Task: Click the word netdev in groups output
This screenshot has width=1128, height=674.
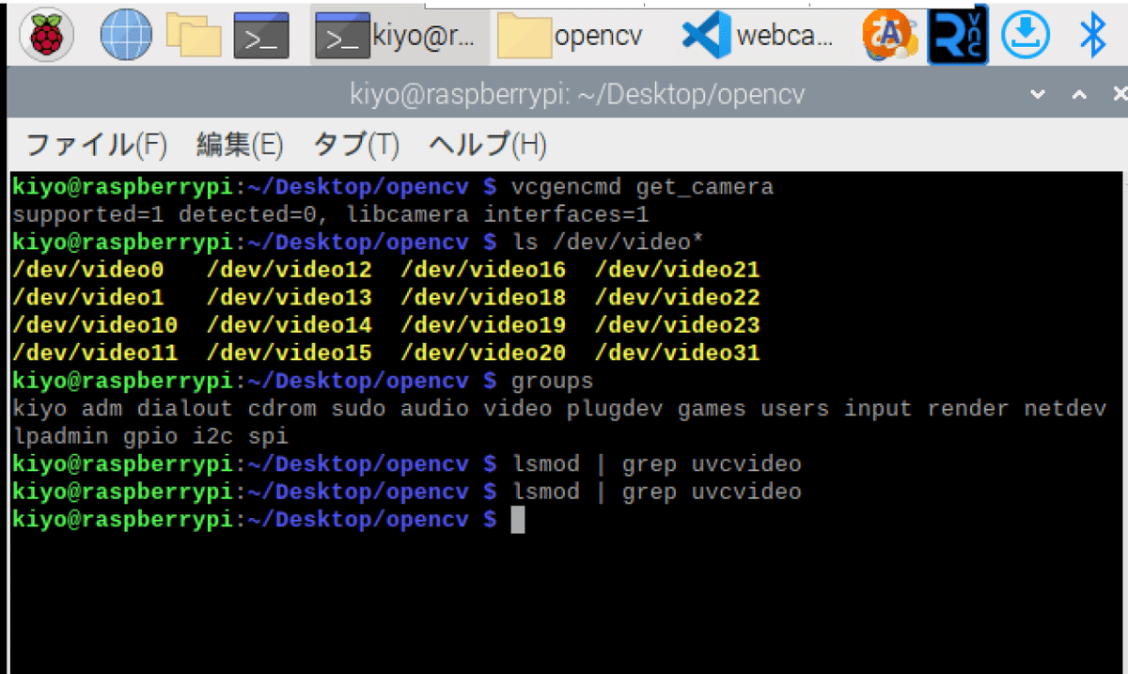Action: [x=1066, y=409]
